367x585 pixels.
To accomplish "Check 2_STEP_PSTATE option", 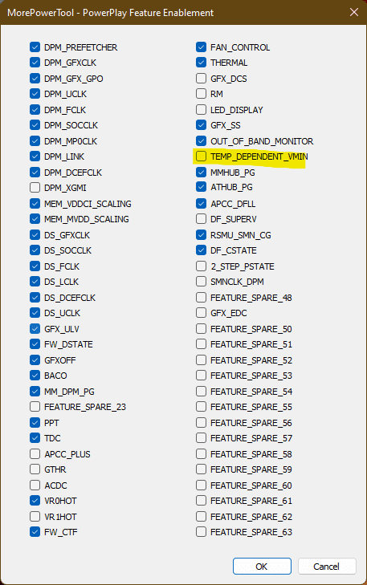I will click(x=201, y=266).
